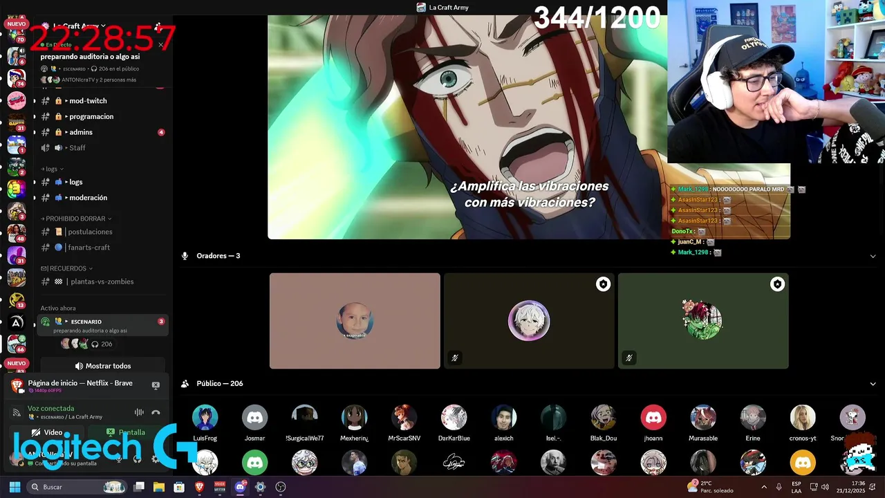Click the star icon on the right speaker tile
The width and height of the screenshot is (885, 498).
click(778, 284)
